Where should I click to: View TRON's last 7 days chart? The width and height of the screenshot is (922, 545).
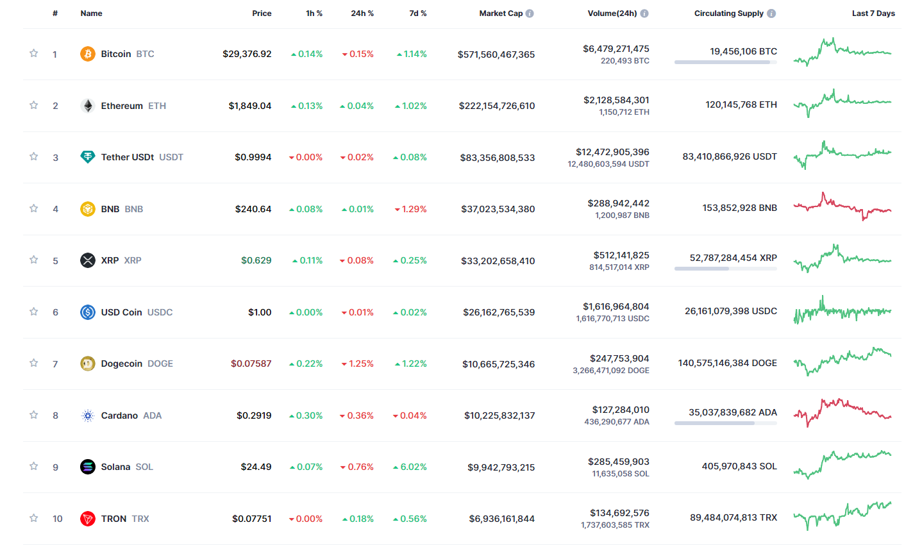pos(842,516)
